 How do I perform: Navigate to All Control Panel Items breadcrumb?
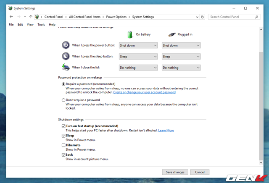(x=84, y=17)
